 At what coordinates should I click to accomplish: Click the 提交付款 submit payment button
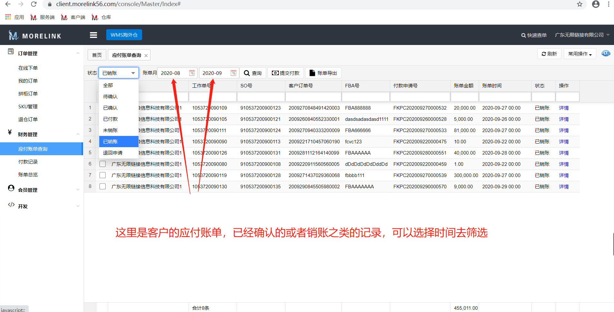285,73
